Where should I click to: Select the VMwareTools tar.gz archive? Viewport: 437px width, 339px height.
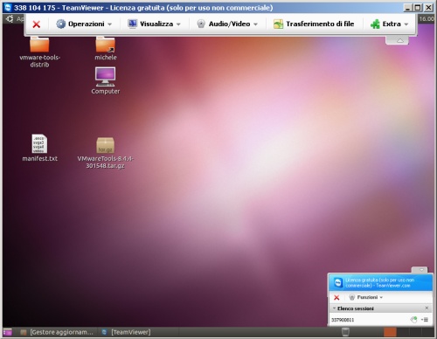pos(105,153)
